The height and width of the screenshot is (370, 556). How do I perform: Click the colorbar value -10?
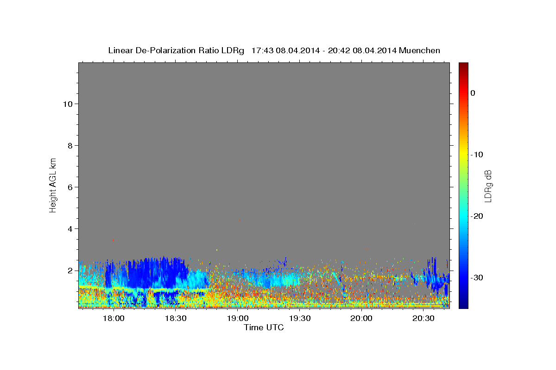[477, 154]
